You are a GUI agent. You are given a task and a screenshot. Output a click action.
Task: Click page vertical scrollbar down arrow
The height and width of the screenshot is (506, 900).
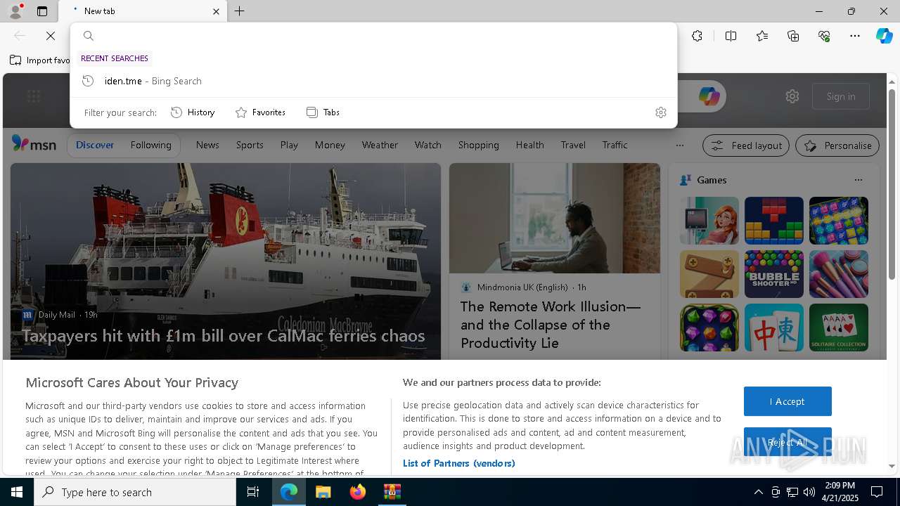click(x=892, y=465)
